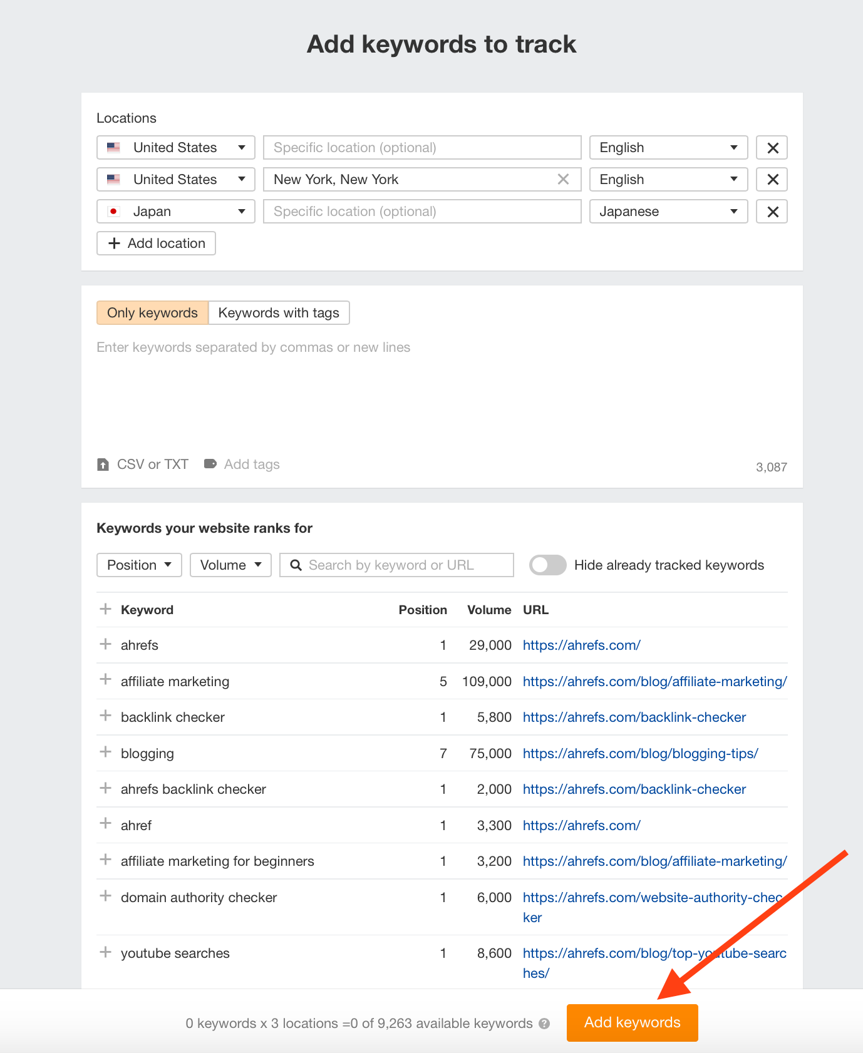Remove the New York location row
Screen dimensions: 863x1053
pyautogui.click(x=772, y=180)
